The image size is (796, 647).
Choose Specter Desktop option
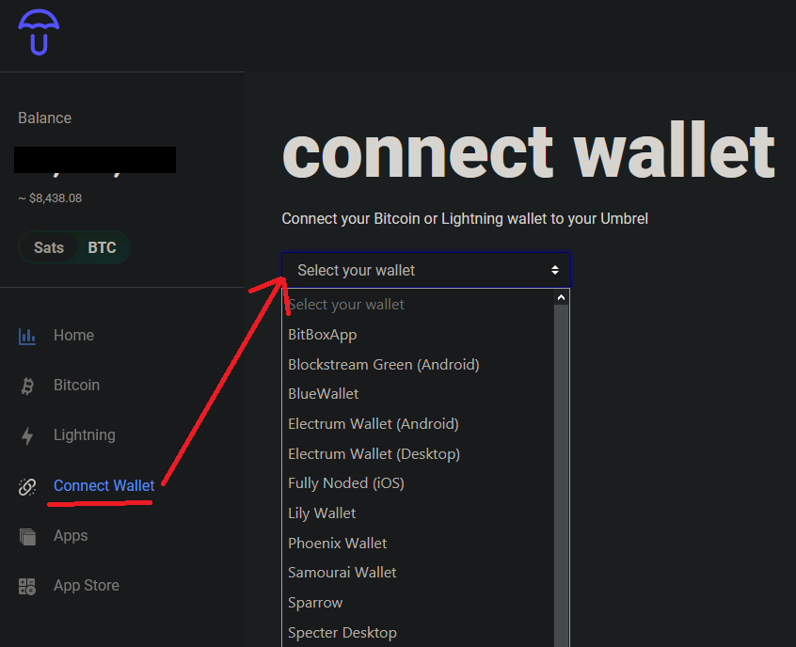click(418, 632)
